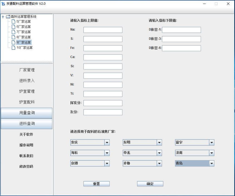Click the document icon beside 5厂家运算
The width and height of the screenshot is (235, 196).
pyautogui.click(x=13, y=22)
